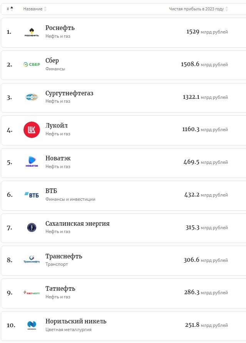
Task: Click the green Sber logo
Action: 32,65
